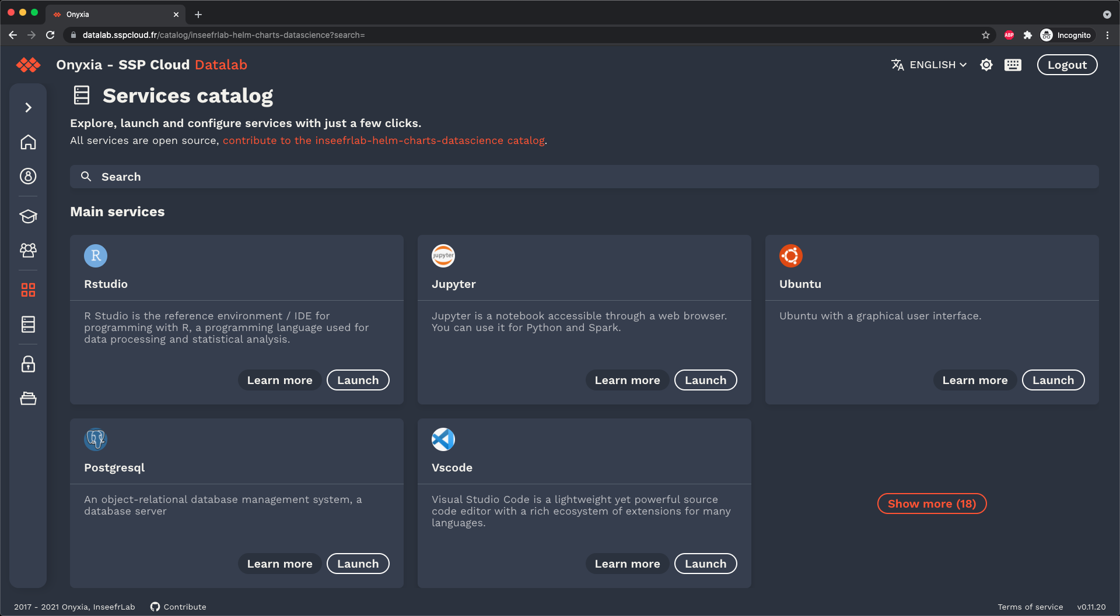The height and width of the screenshot is (616, 1120).
Task: Click the Main services heading
Action: point(117,212)
